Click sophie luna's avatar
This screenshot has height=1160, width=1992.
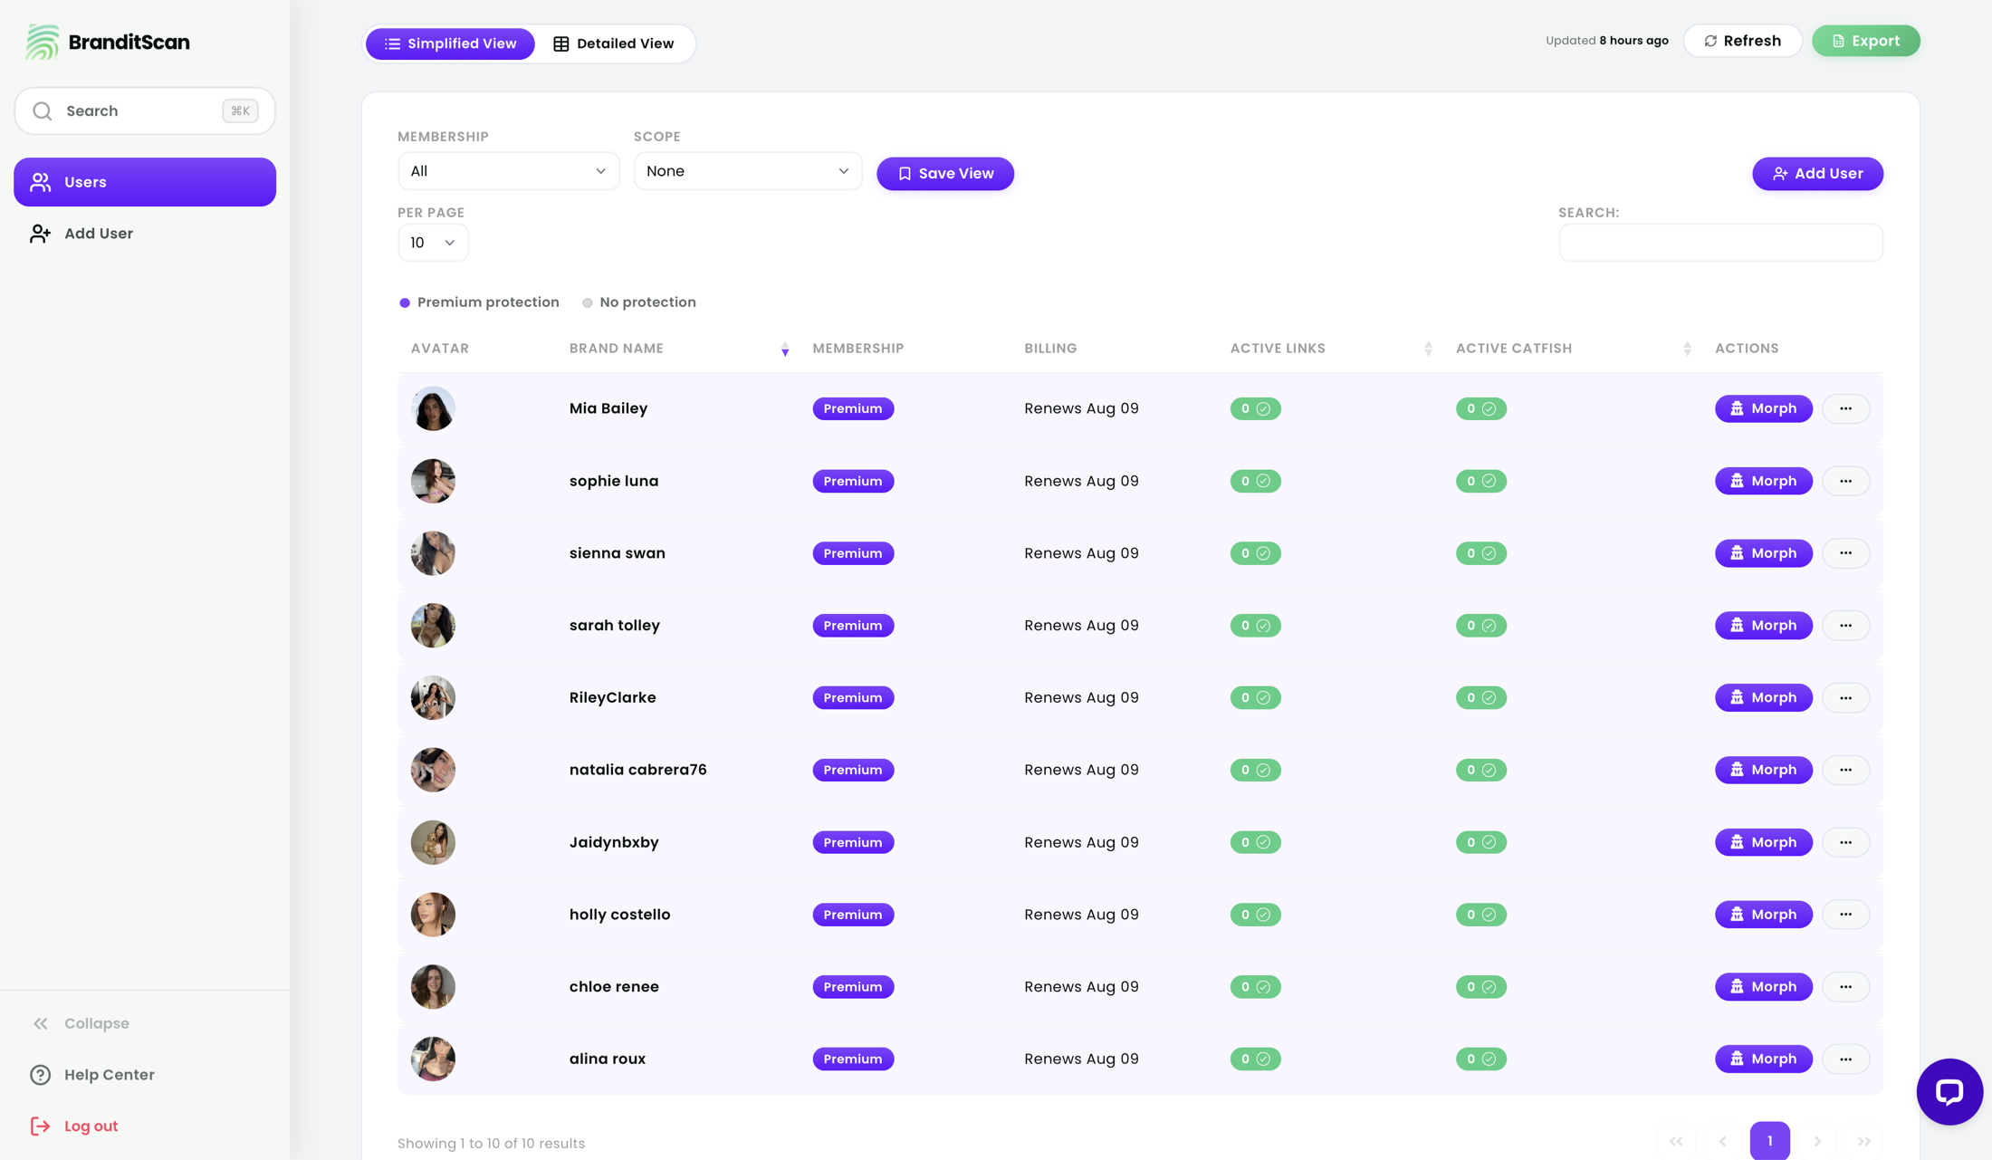click(433, 481)
